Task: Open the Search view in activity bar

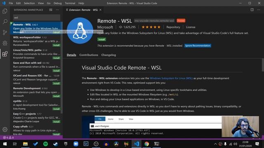Action: pyautogui.click(x=5, y=22)
